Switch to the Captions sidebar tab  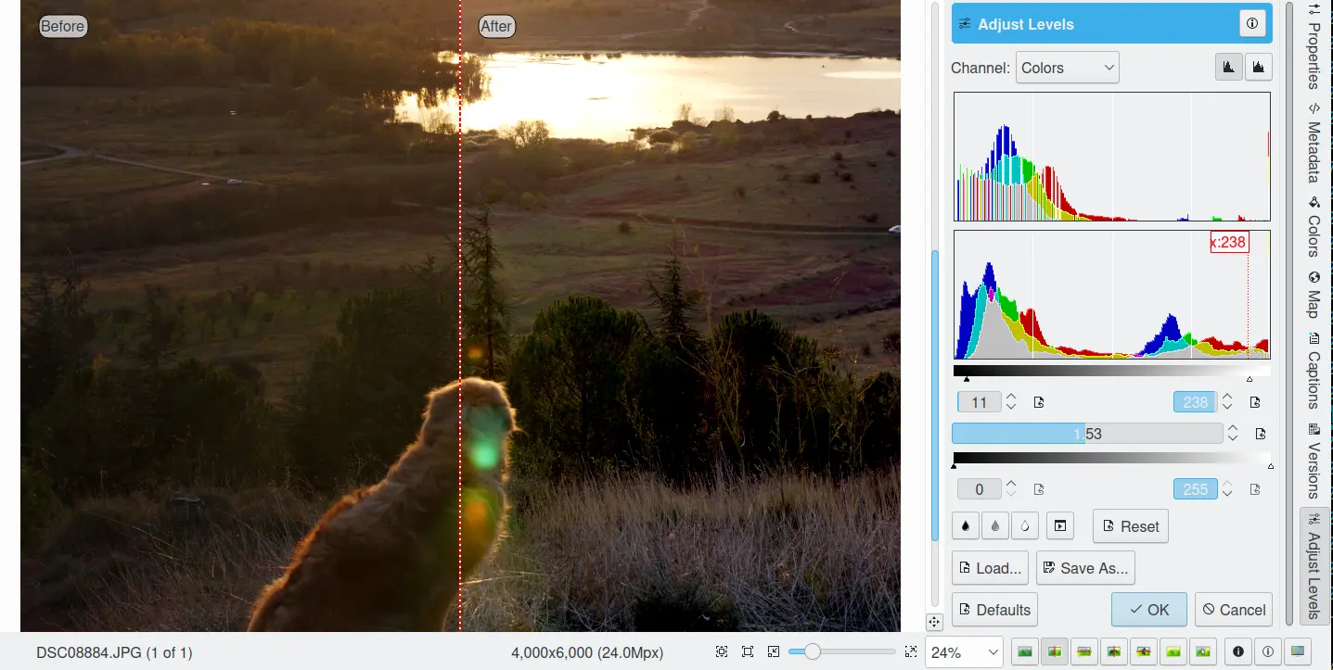(x=1314, y=371)
